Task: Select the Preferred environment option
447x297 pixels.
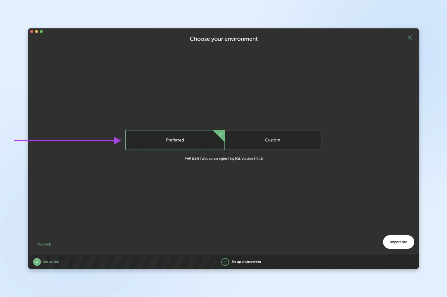Action: (x=175, y=140)
